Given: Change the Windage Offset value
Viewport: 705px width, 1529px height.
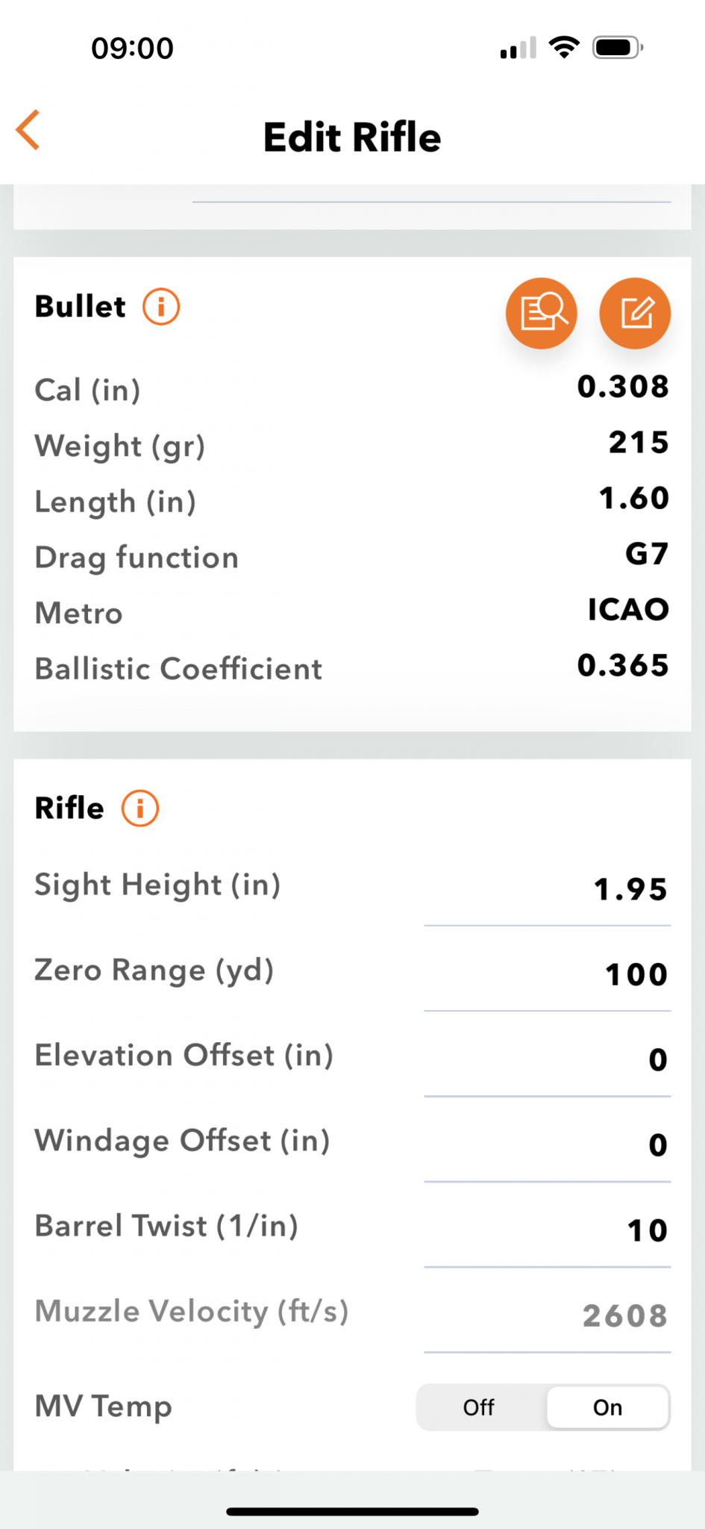Looking at the screenshot, I should pos(548,1145).
